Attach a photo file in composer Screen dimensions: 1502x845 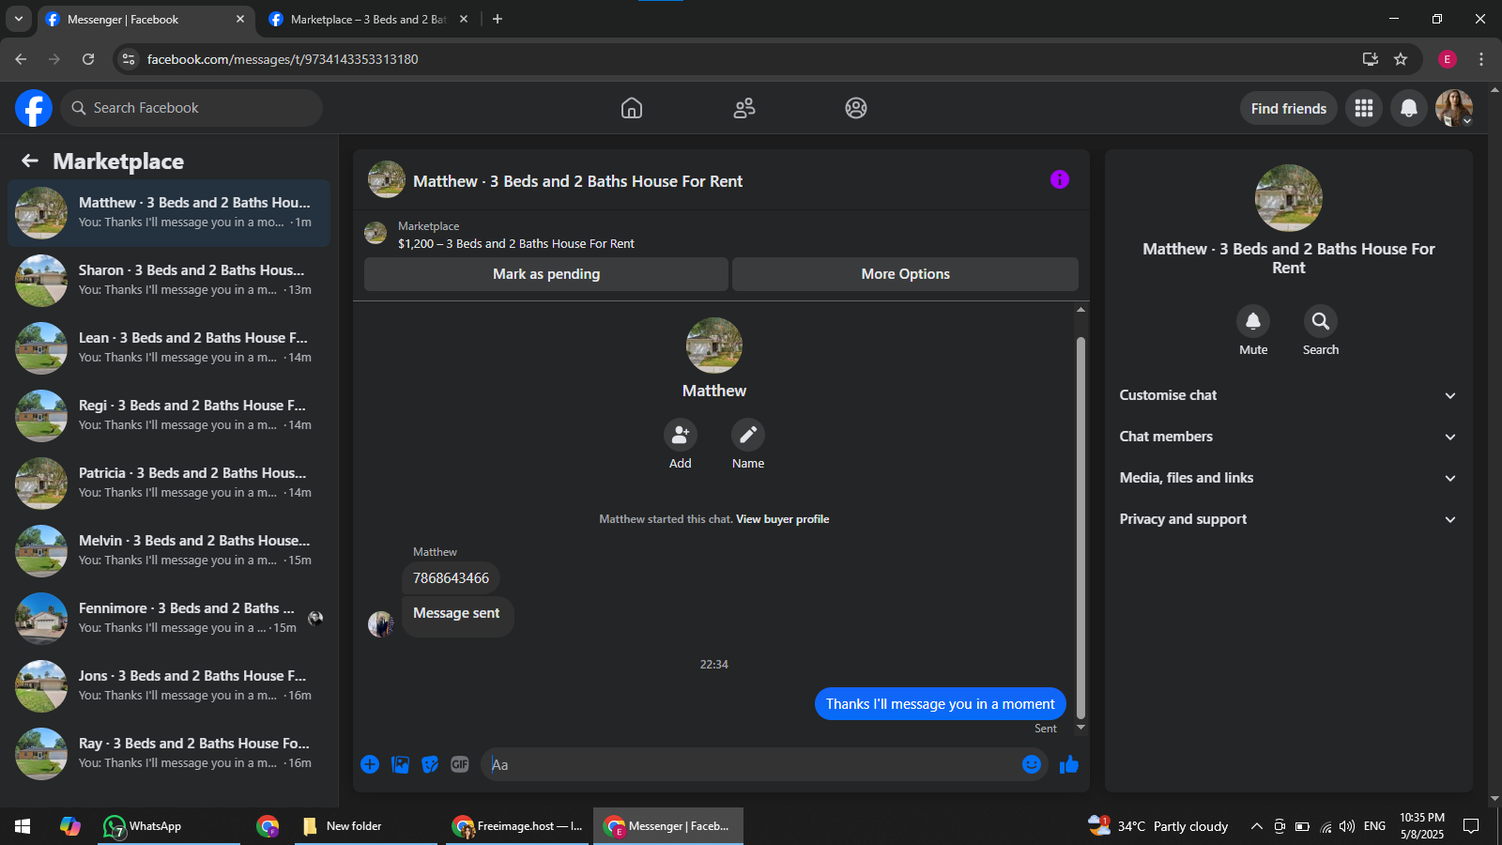(400, 764)
